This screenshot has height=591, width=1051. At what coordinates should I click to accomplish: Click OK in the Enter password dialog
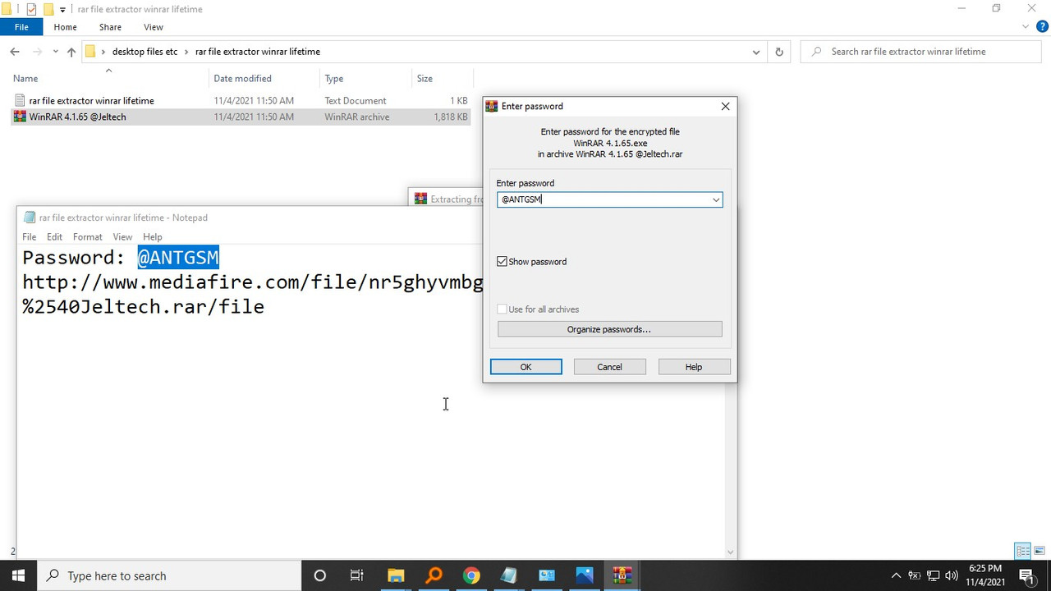[525, 367]
